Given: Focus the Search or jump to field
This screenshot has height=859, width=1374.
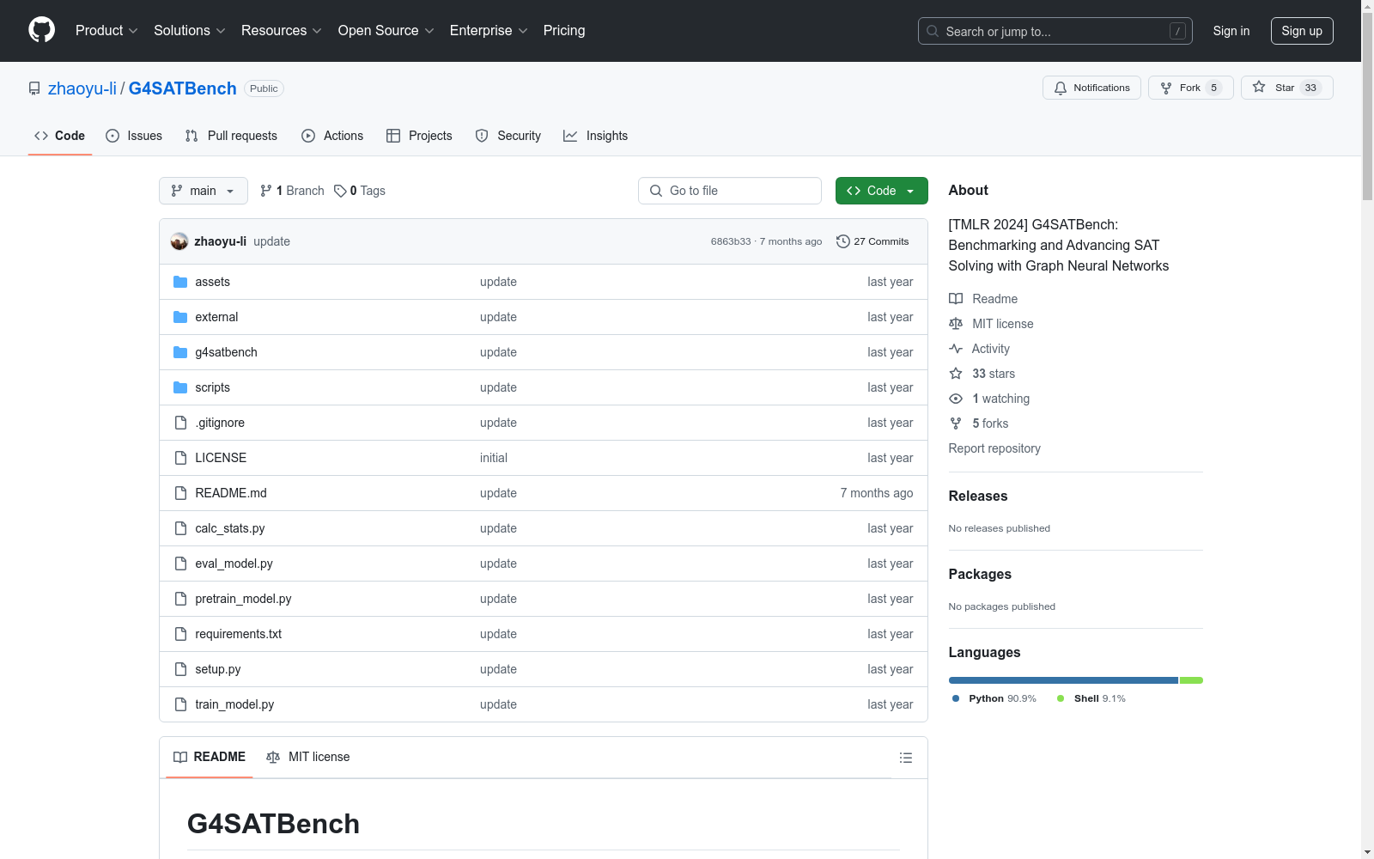Looking at the screenshot, I should (1055, 31).
